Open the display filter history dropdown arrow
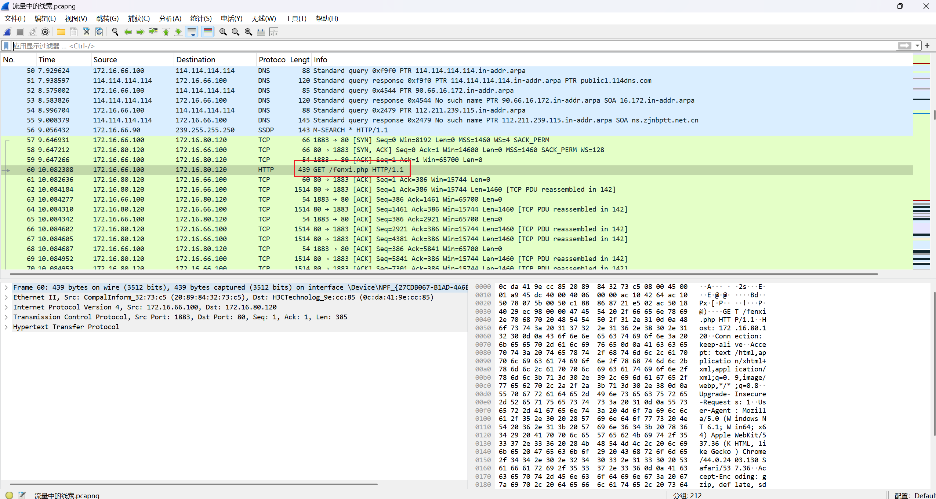 click(917, 46)
